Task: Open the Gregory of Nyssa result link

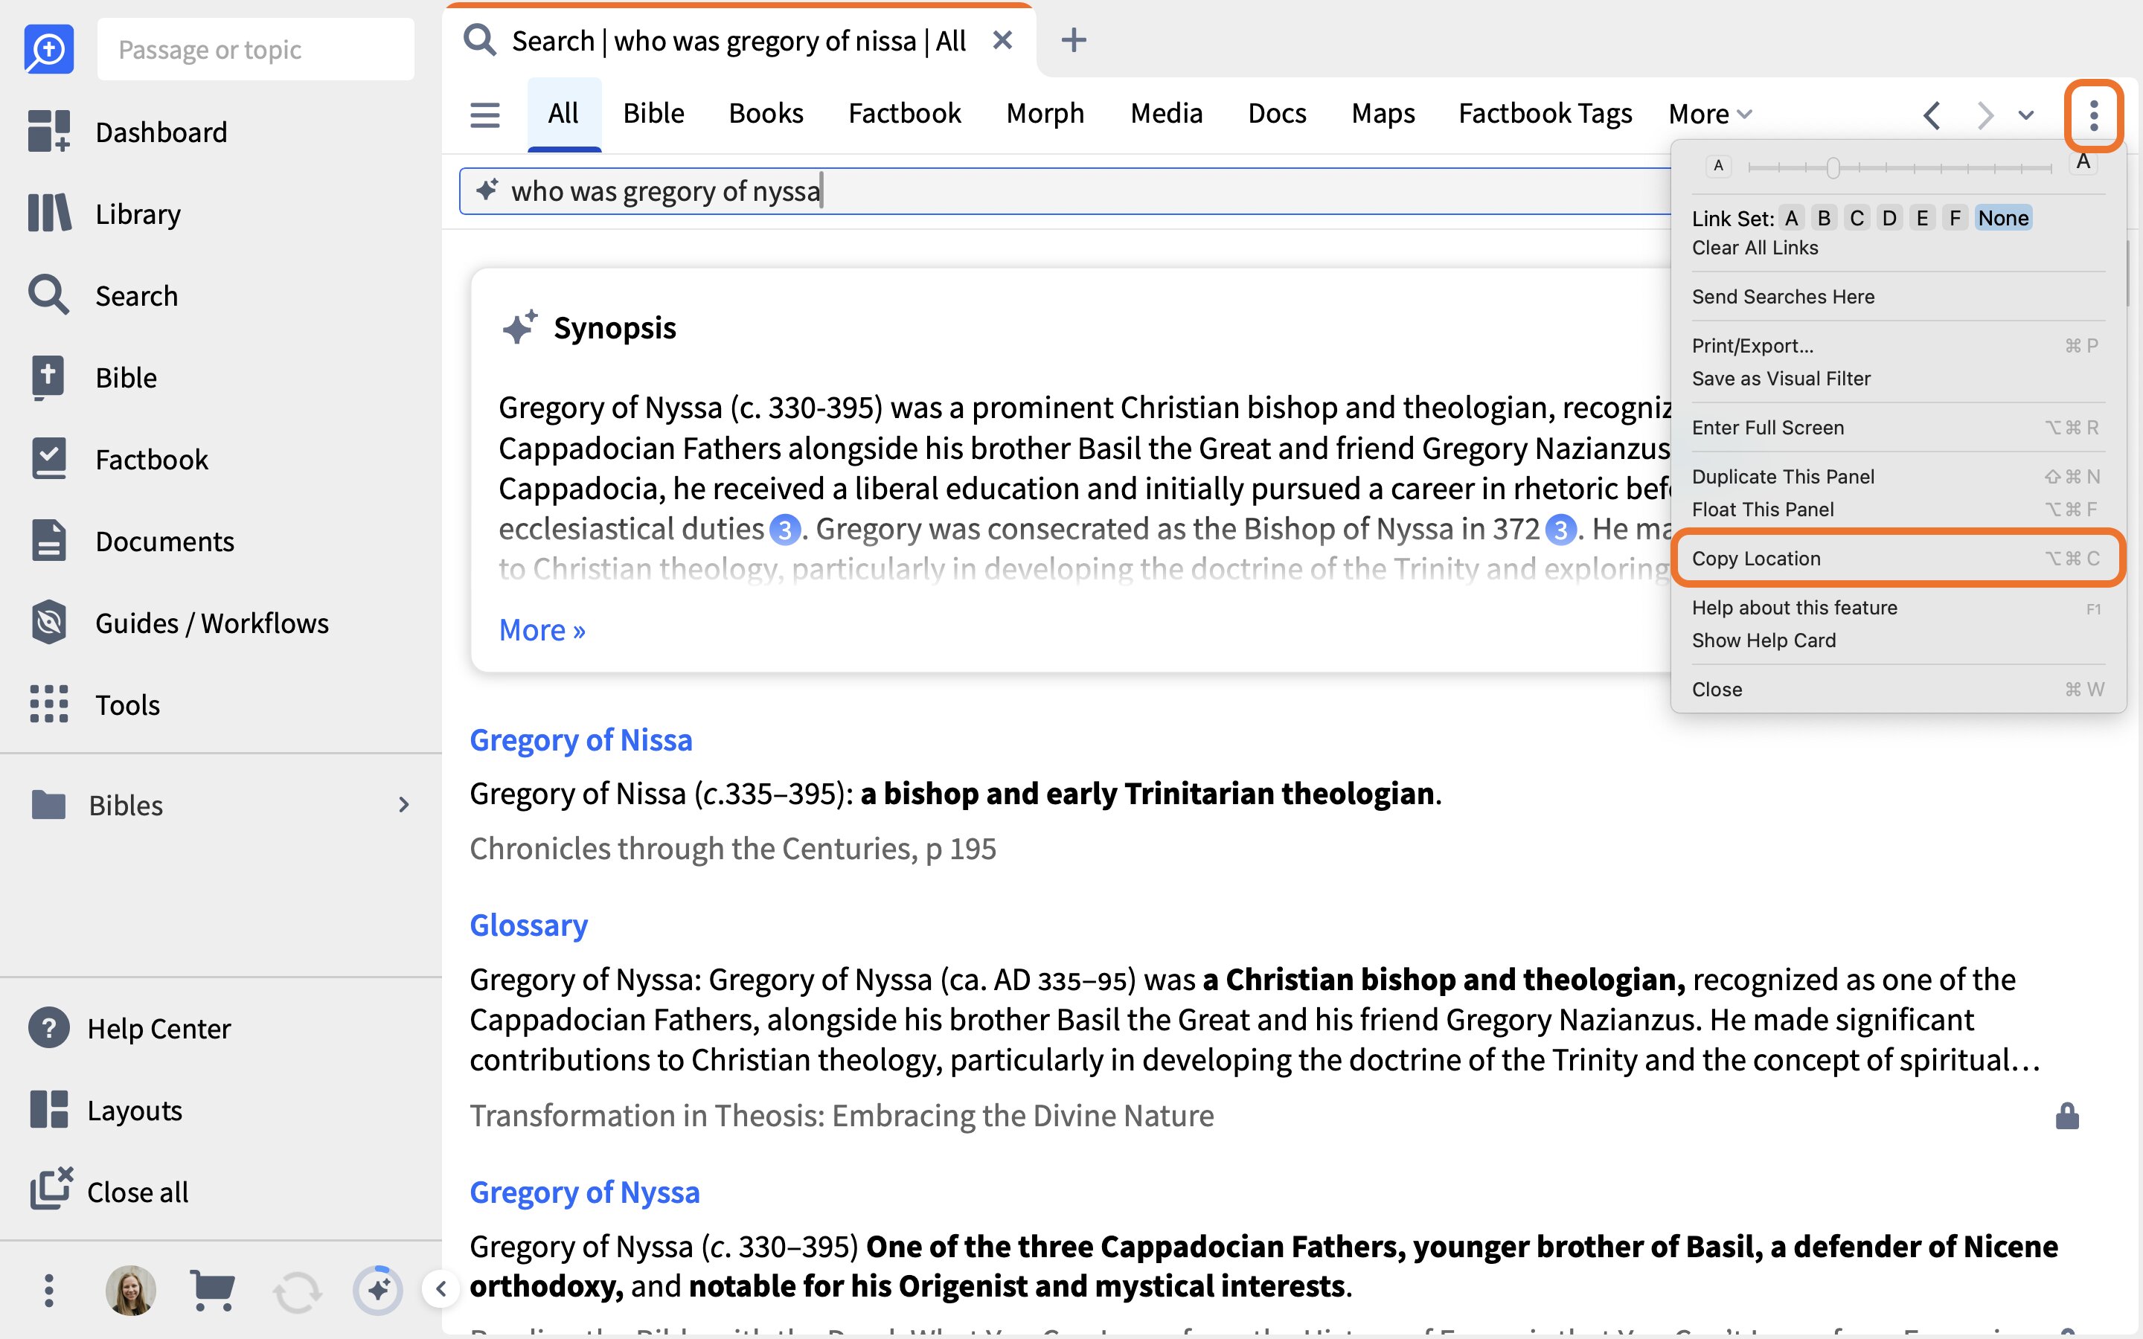Action: coord(584,1192)
